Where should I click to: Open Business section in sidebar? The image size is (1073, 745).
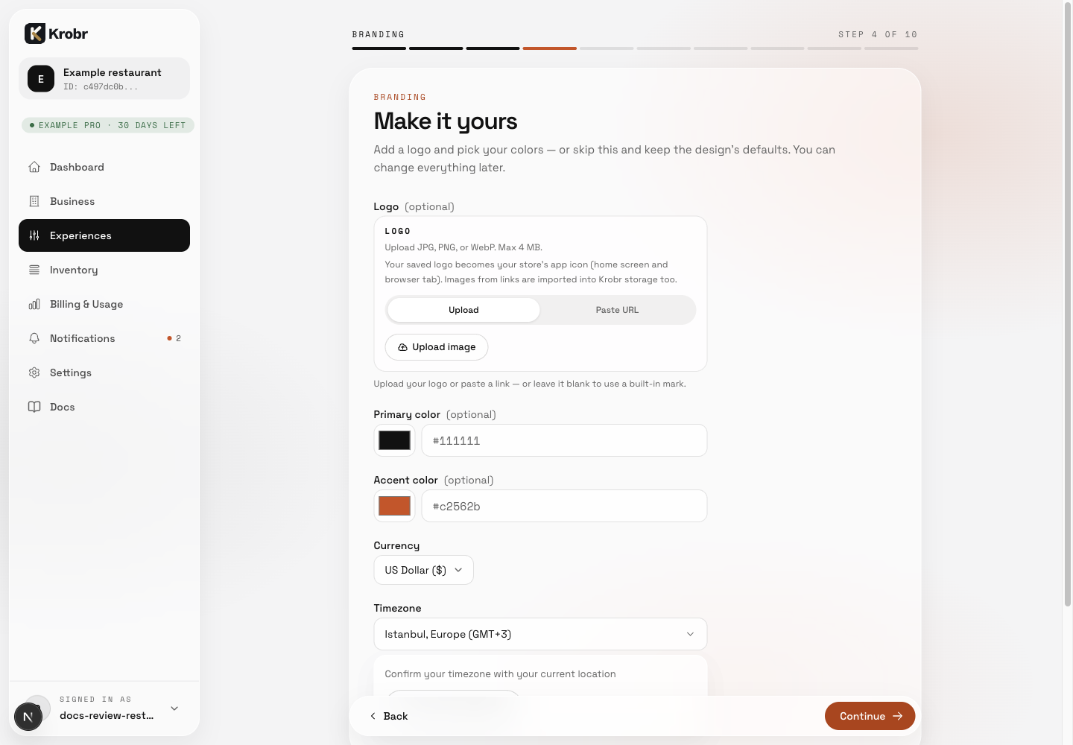(104, 201)
